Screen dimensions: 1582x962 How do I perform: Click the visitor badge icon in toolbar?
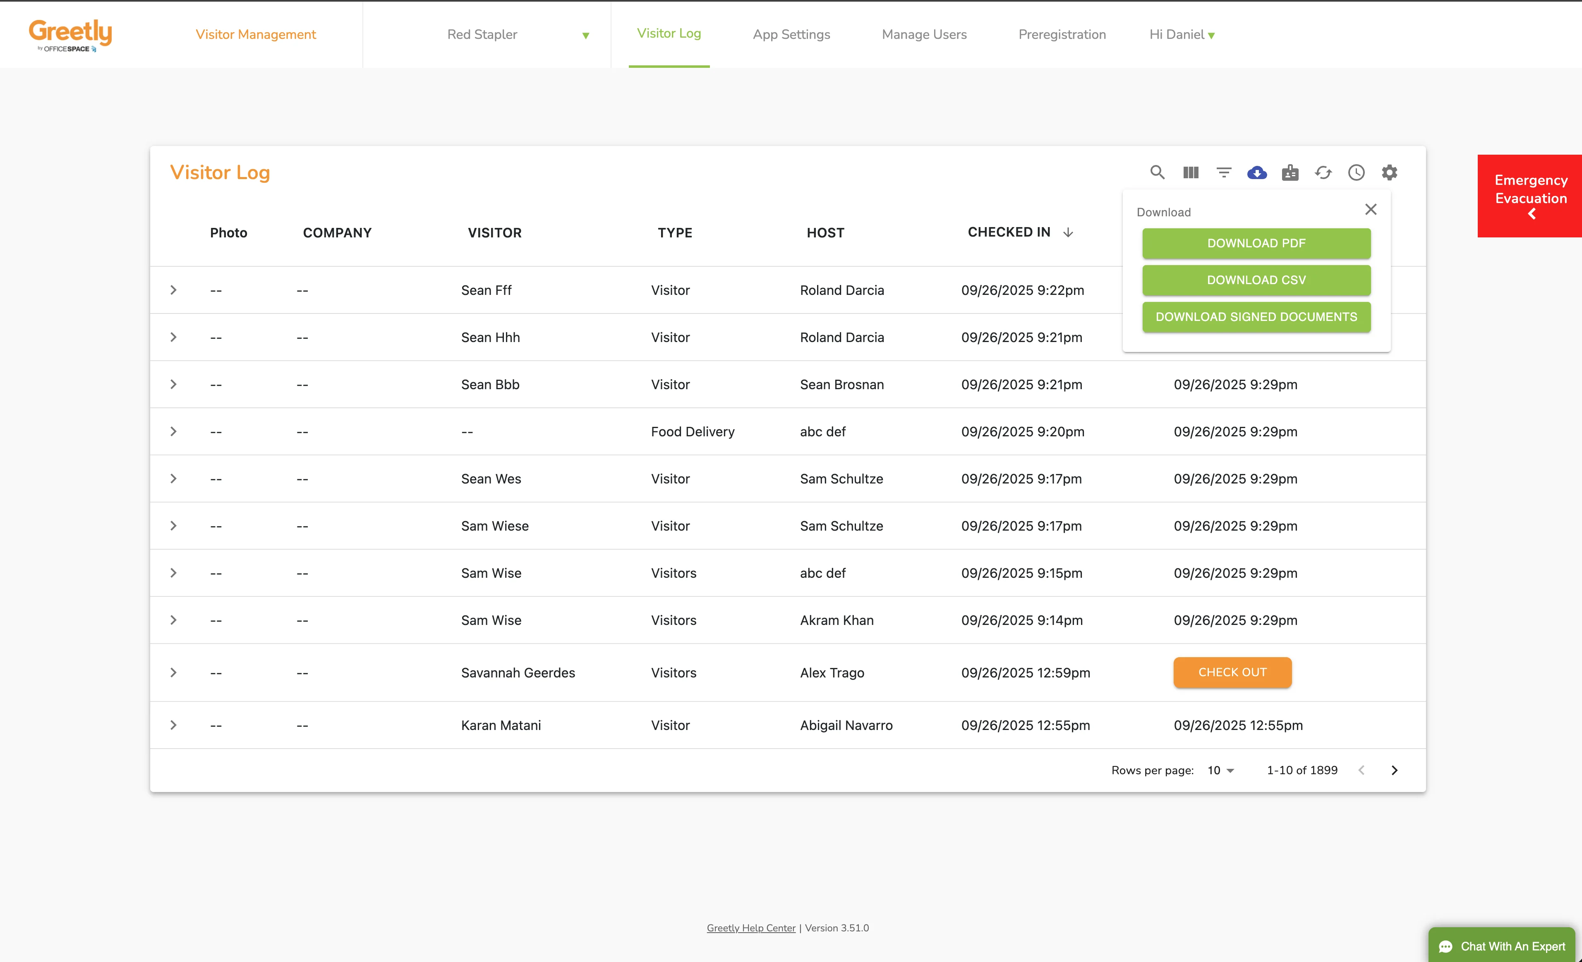point(1290,172)
